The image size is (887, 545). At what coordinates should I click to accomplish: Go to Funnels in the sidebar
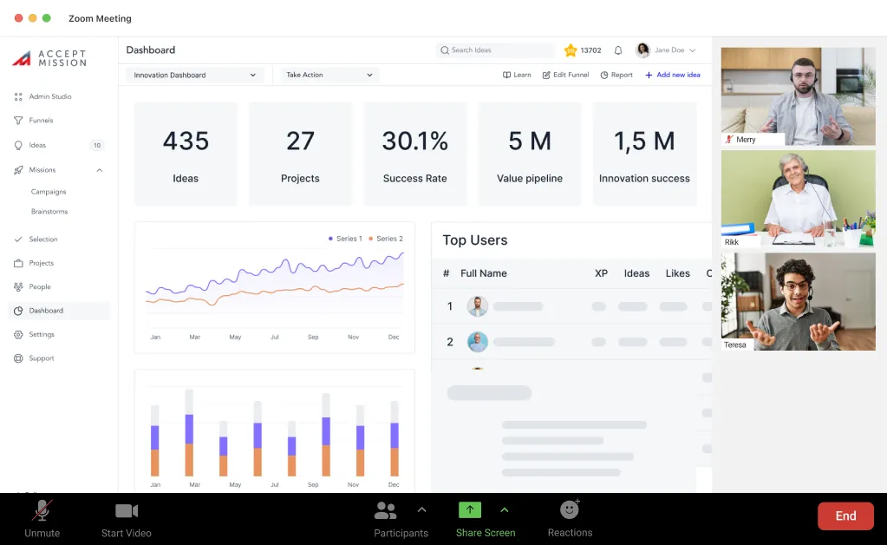pos(41,121)
